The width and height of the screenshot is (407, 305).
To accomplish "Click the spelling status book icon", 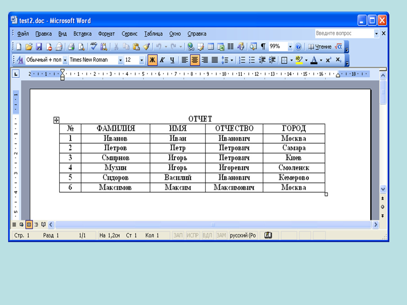I will click(x=268, y=235).
